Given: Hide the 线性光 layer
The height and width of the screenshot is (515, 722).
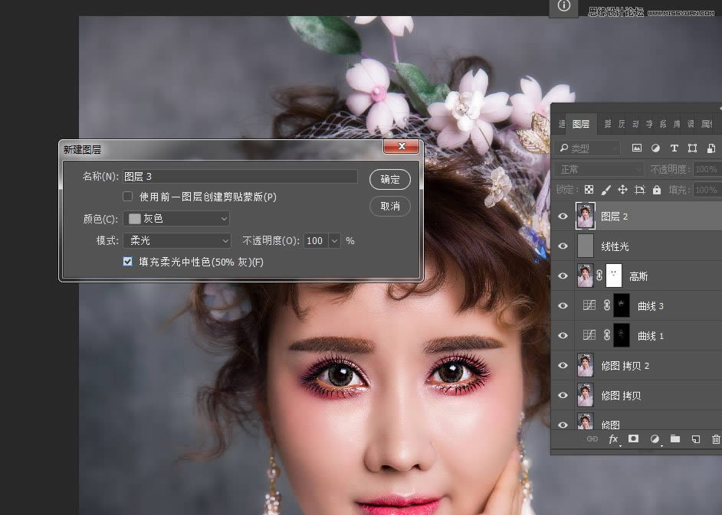Looking at the screenshot, I should click(x=563, y=246).
